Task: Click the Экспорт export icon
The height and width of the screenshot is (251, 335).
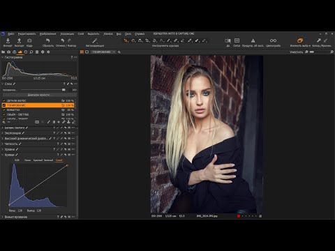Action: click(19, 40)
